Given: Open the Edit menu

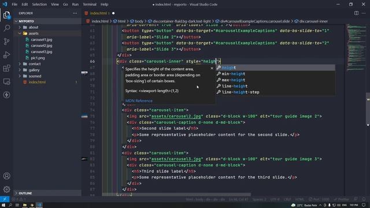Looking at the screenshot, I should coord(24,4).
